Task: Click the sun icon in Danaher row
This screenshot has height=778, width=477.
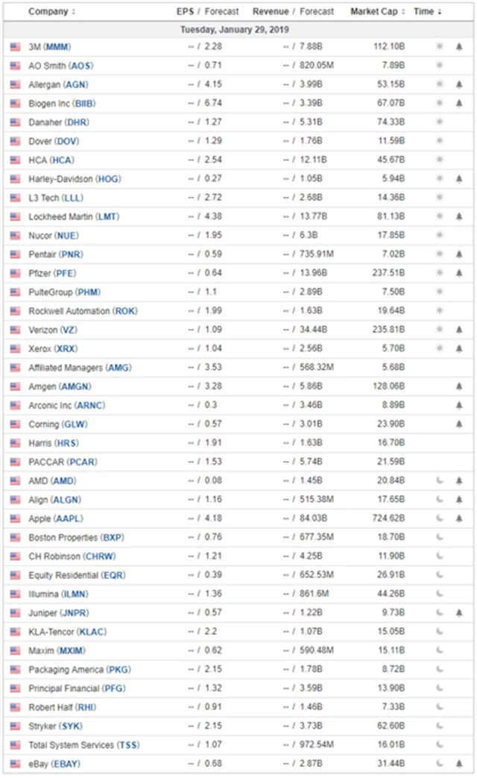Action: point(440,122)
